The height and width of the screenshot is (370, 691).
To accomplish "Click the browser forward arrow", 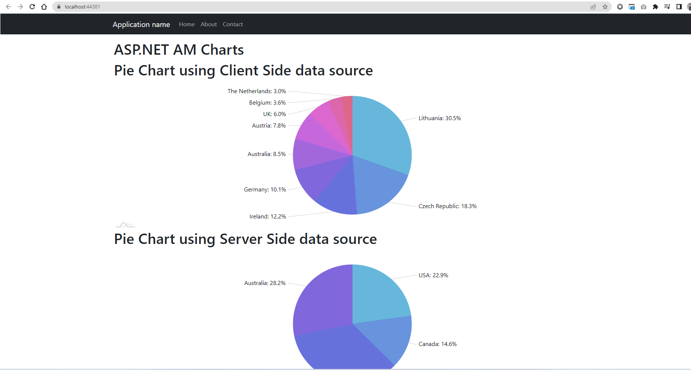I will (x=20, y=7).
